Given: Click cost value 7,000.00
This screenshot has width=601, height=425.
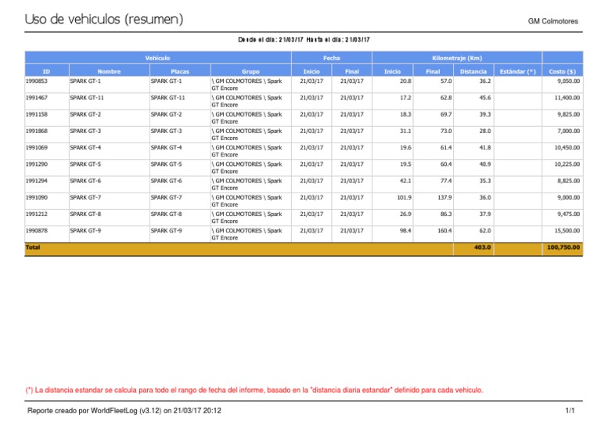Looking at the screenshot, I should pos(568,131).
